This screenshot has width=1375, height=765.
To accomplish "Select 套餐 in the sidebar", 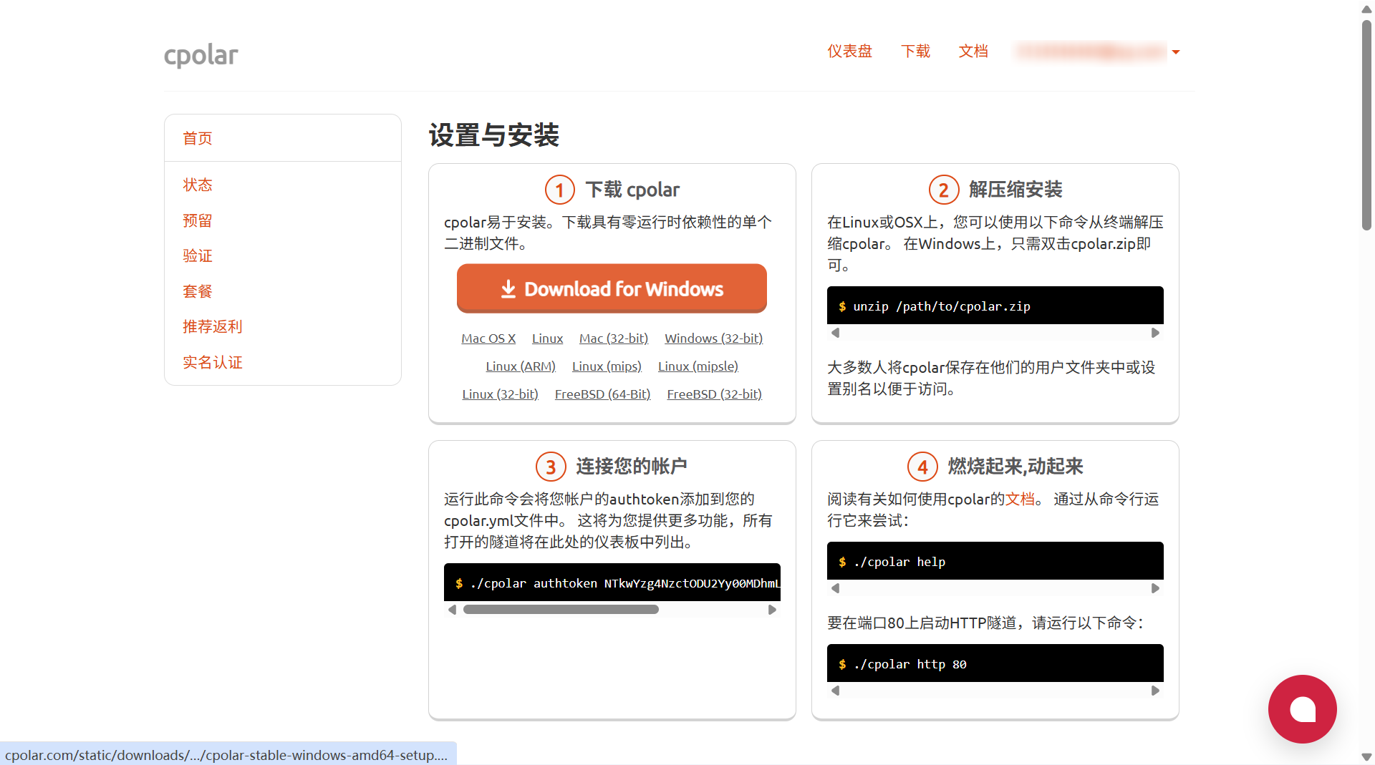I will point(198,291).
